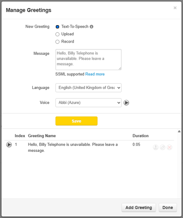Click the Add Greeting button
The height and width of the screenshot is (218, 183).
(x=139, y=207)
